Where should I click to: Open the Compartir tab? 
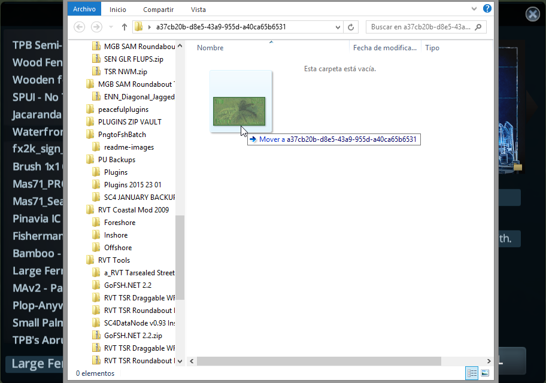coord(158,10)
